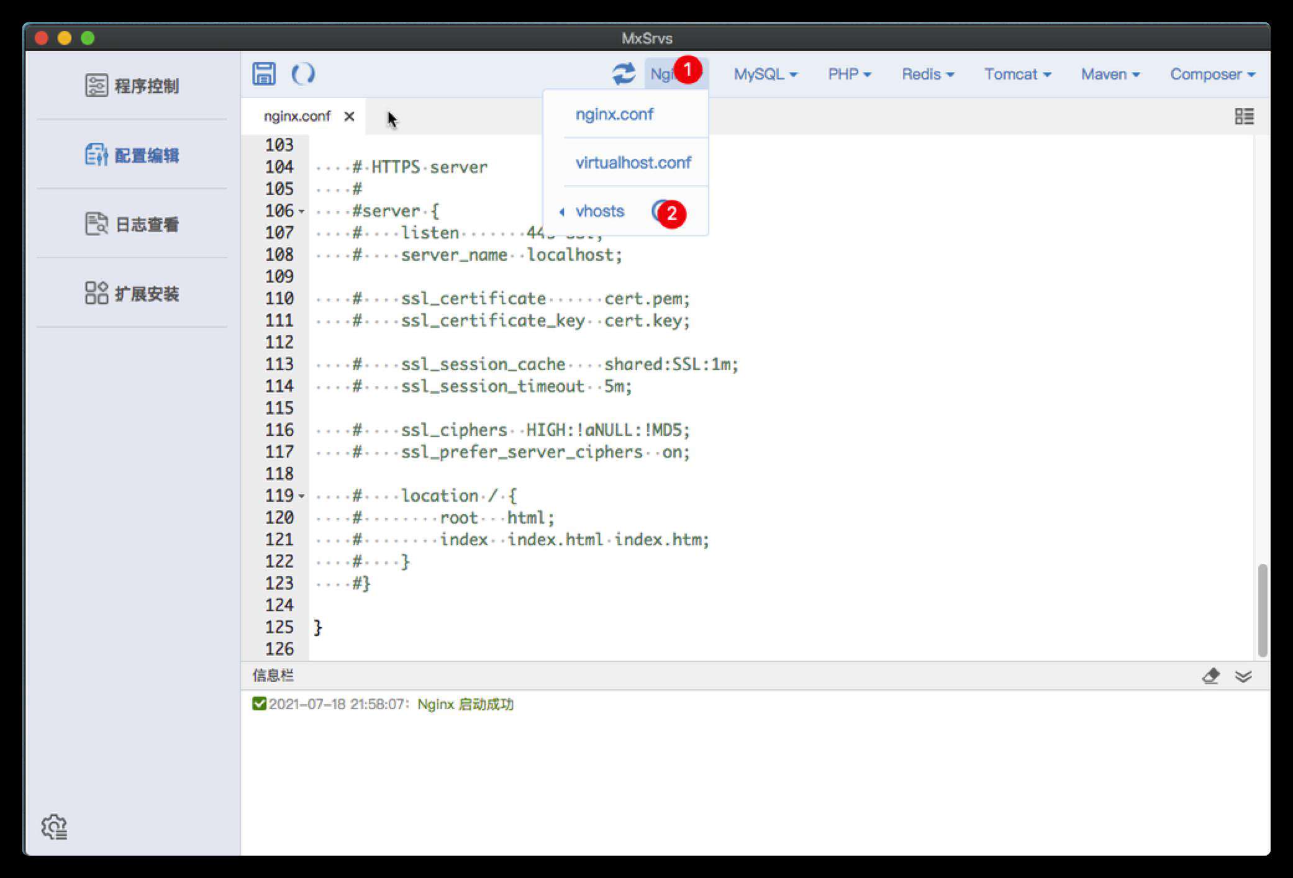Collapse the fold at line 106

pos(302,211)
